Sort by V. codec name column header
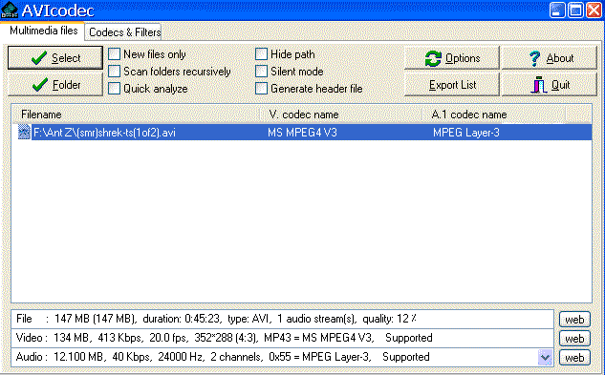The height and width of the screenshot is (375, 605). (341, 115)
